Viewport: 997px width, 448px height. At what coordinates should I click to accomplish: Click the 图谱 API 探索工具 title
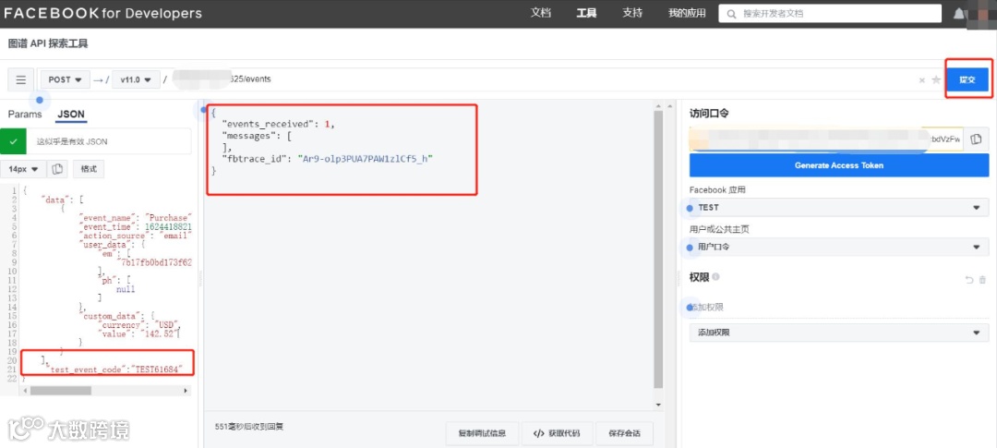(48, 44)
